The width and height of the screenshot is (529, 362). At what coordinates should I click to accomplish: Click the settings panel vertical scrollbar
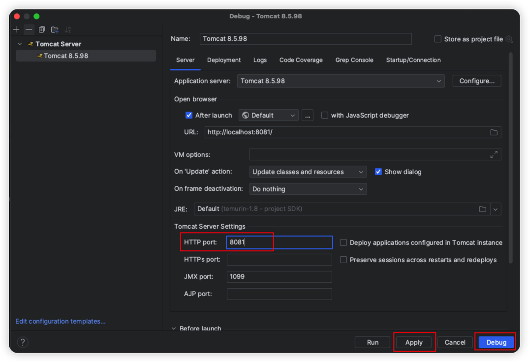(510, 158)
